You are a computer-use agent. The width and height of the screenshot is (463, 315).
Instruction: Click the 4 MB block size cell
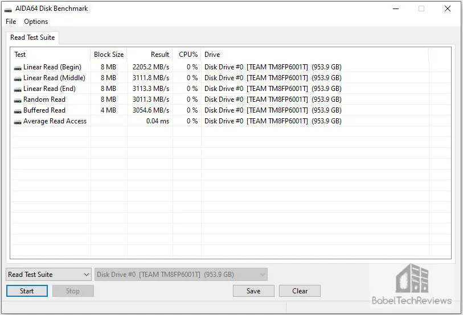coord(108,110)
